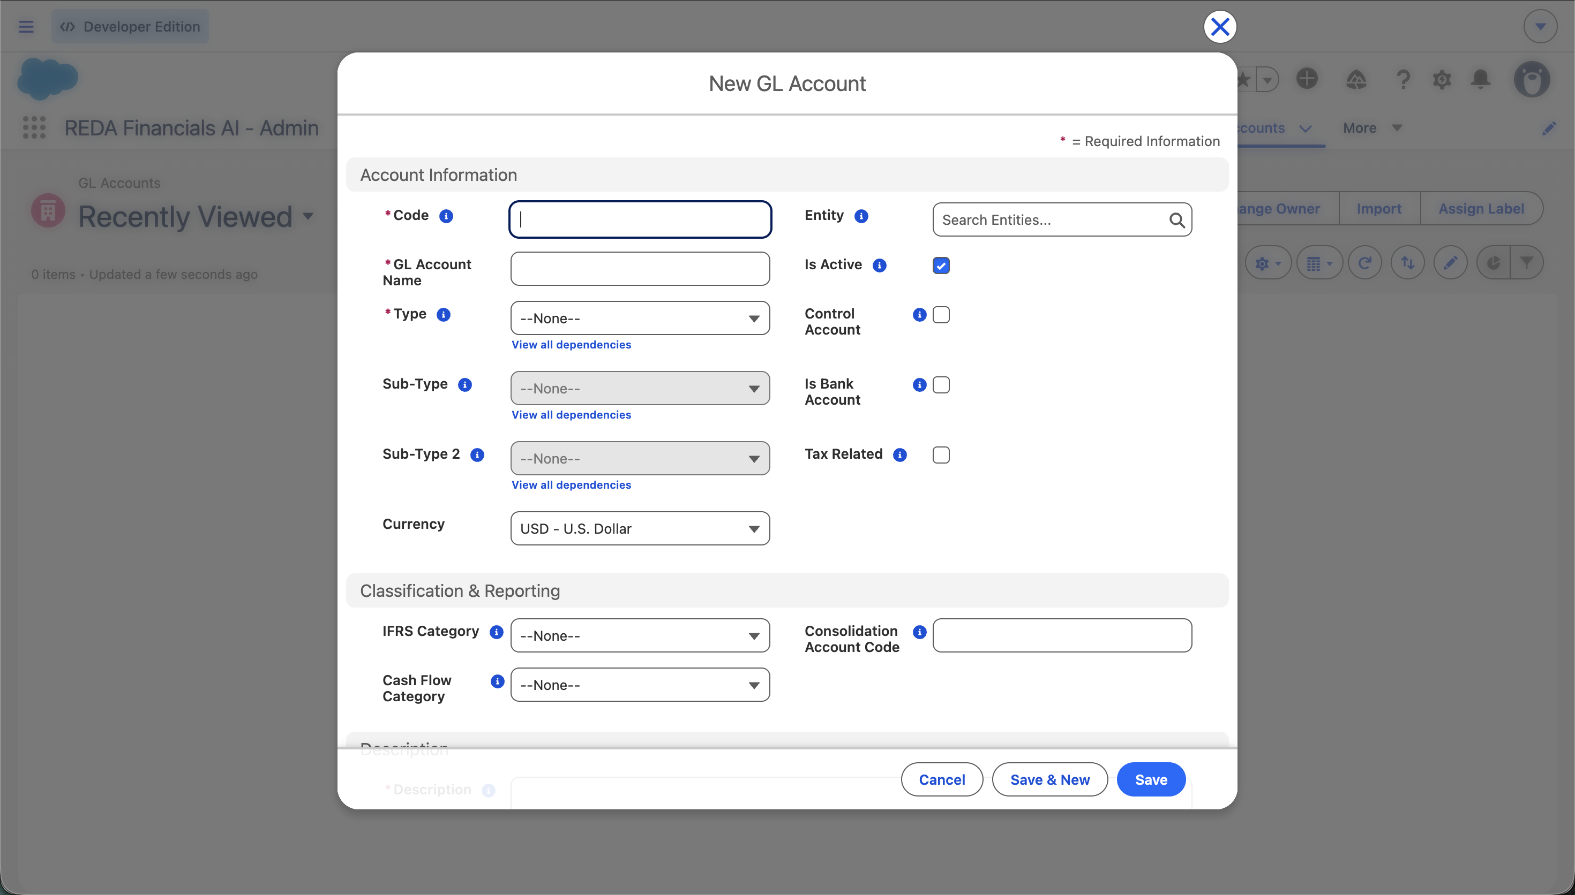The image size is (1575, 895).
Task: Open the More navigation tab menu
Action: (1372, 128)
